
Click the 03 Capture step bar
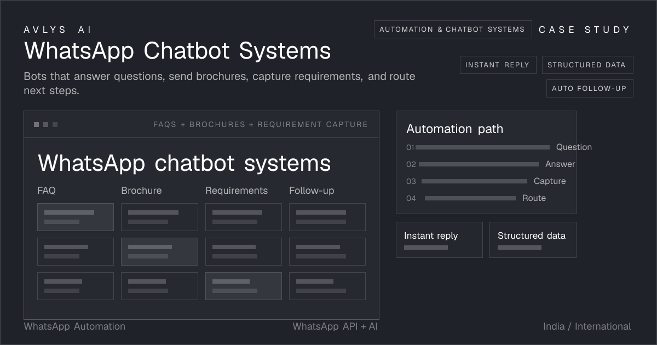click(x=474, y=181)
